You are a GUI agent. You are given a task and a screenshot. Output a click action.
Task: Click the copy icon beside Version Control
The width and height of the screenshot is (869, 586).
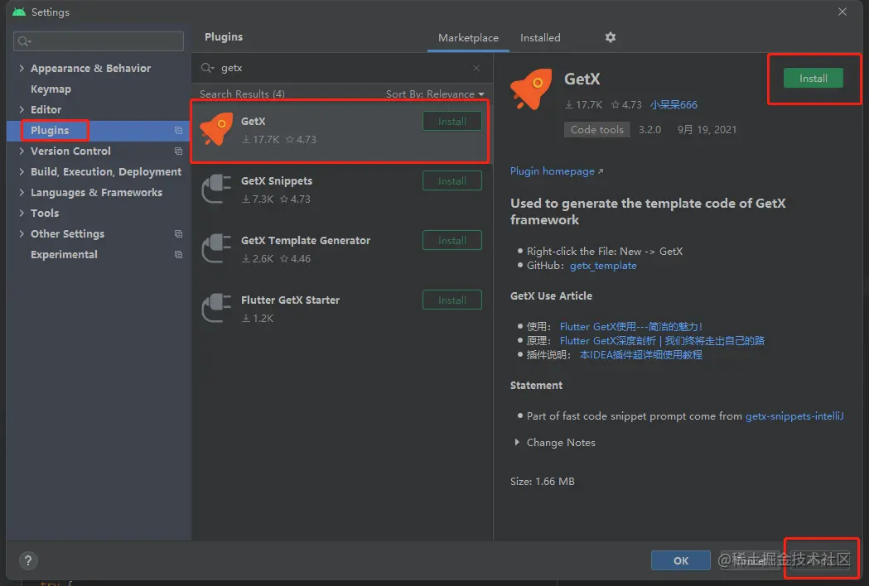(178, 151)
